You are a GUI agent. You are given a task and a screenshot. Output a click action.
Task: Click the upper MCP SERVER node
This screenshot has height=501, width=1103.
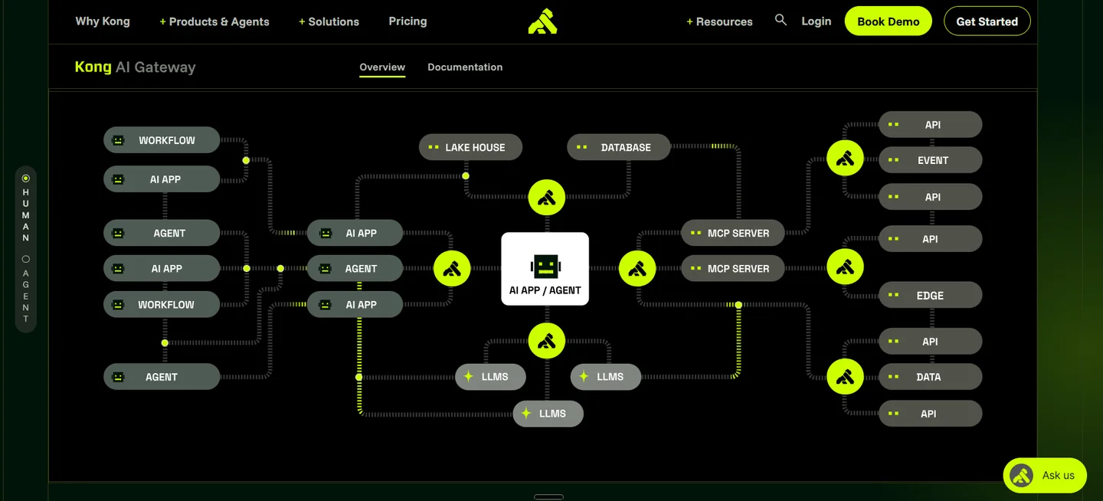click(x=733, y=233)
